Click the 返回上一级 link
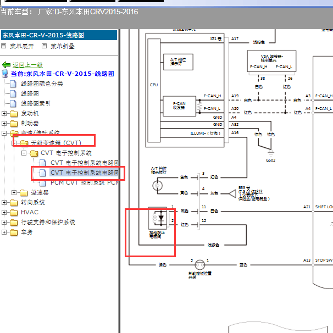This screenshot has width=333, height=333. tap(27, 65)
